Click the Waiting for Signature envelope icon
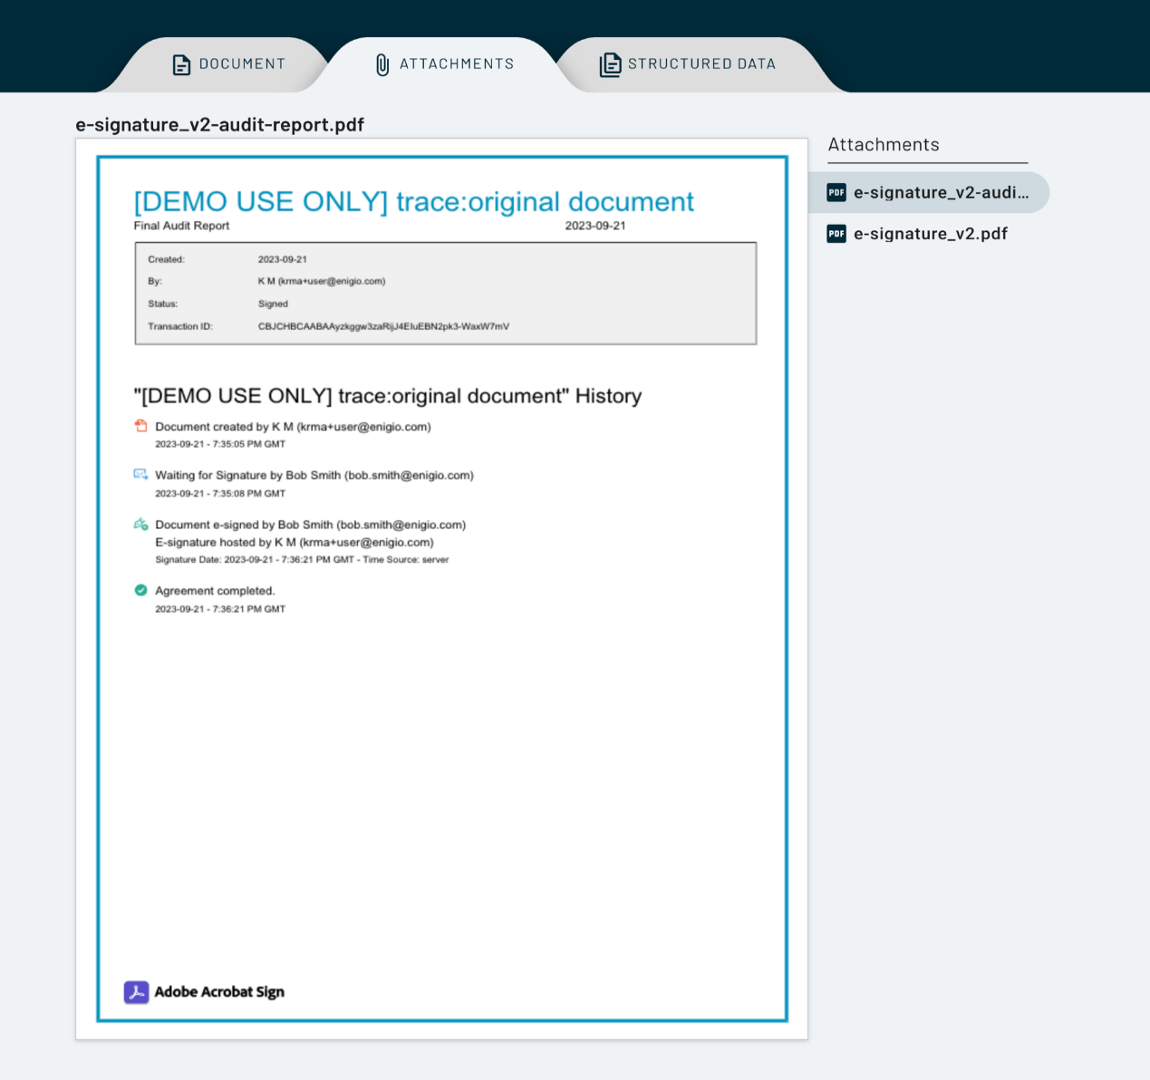Viewport: 1150px width, 1080px height. coord(140,475)
